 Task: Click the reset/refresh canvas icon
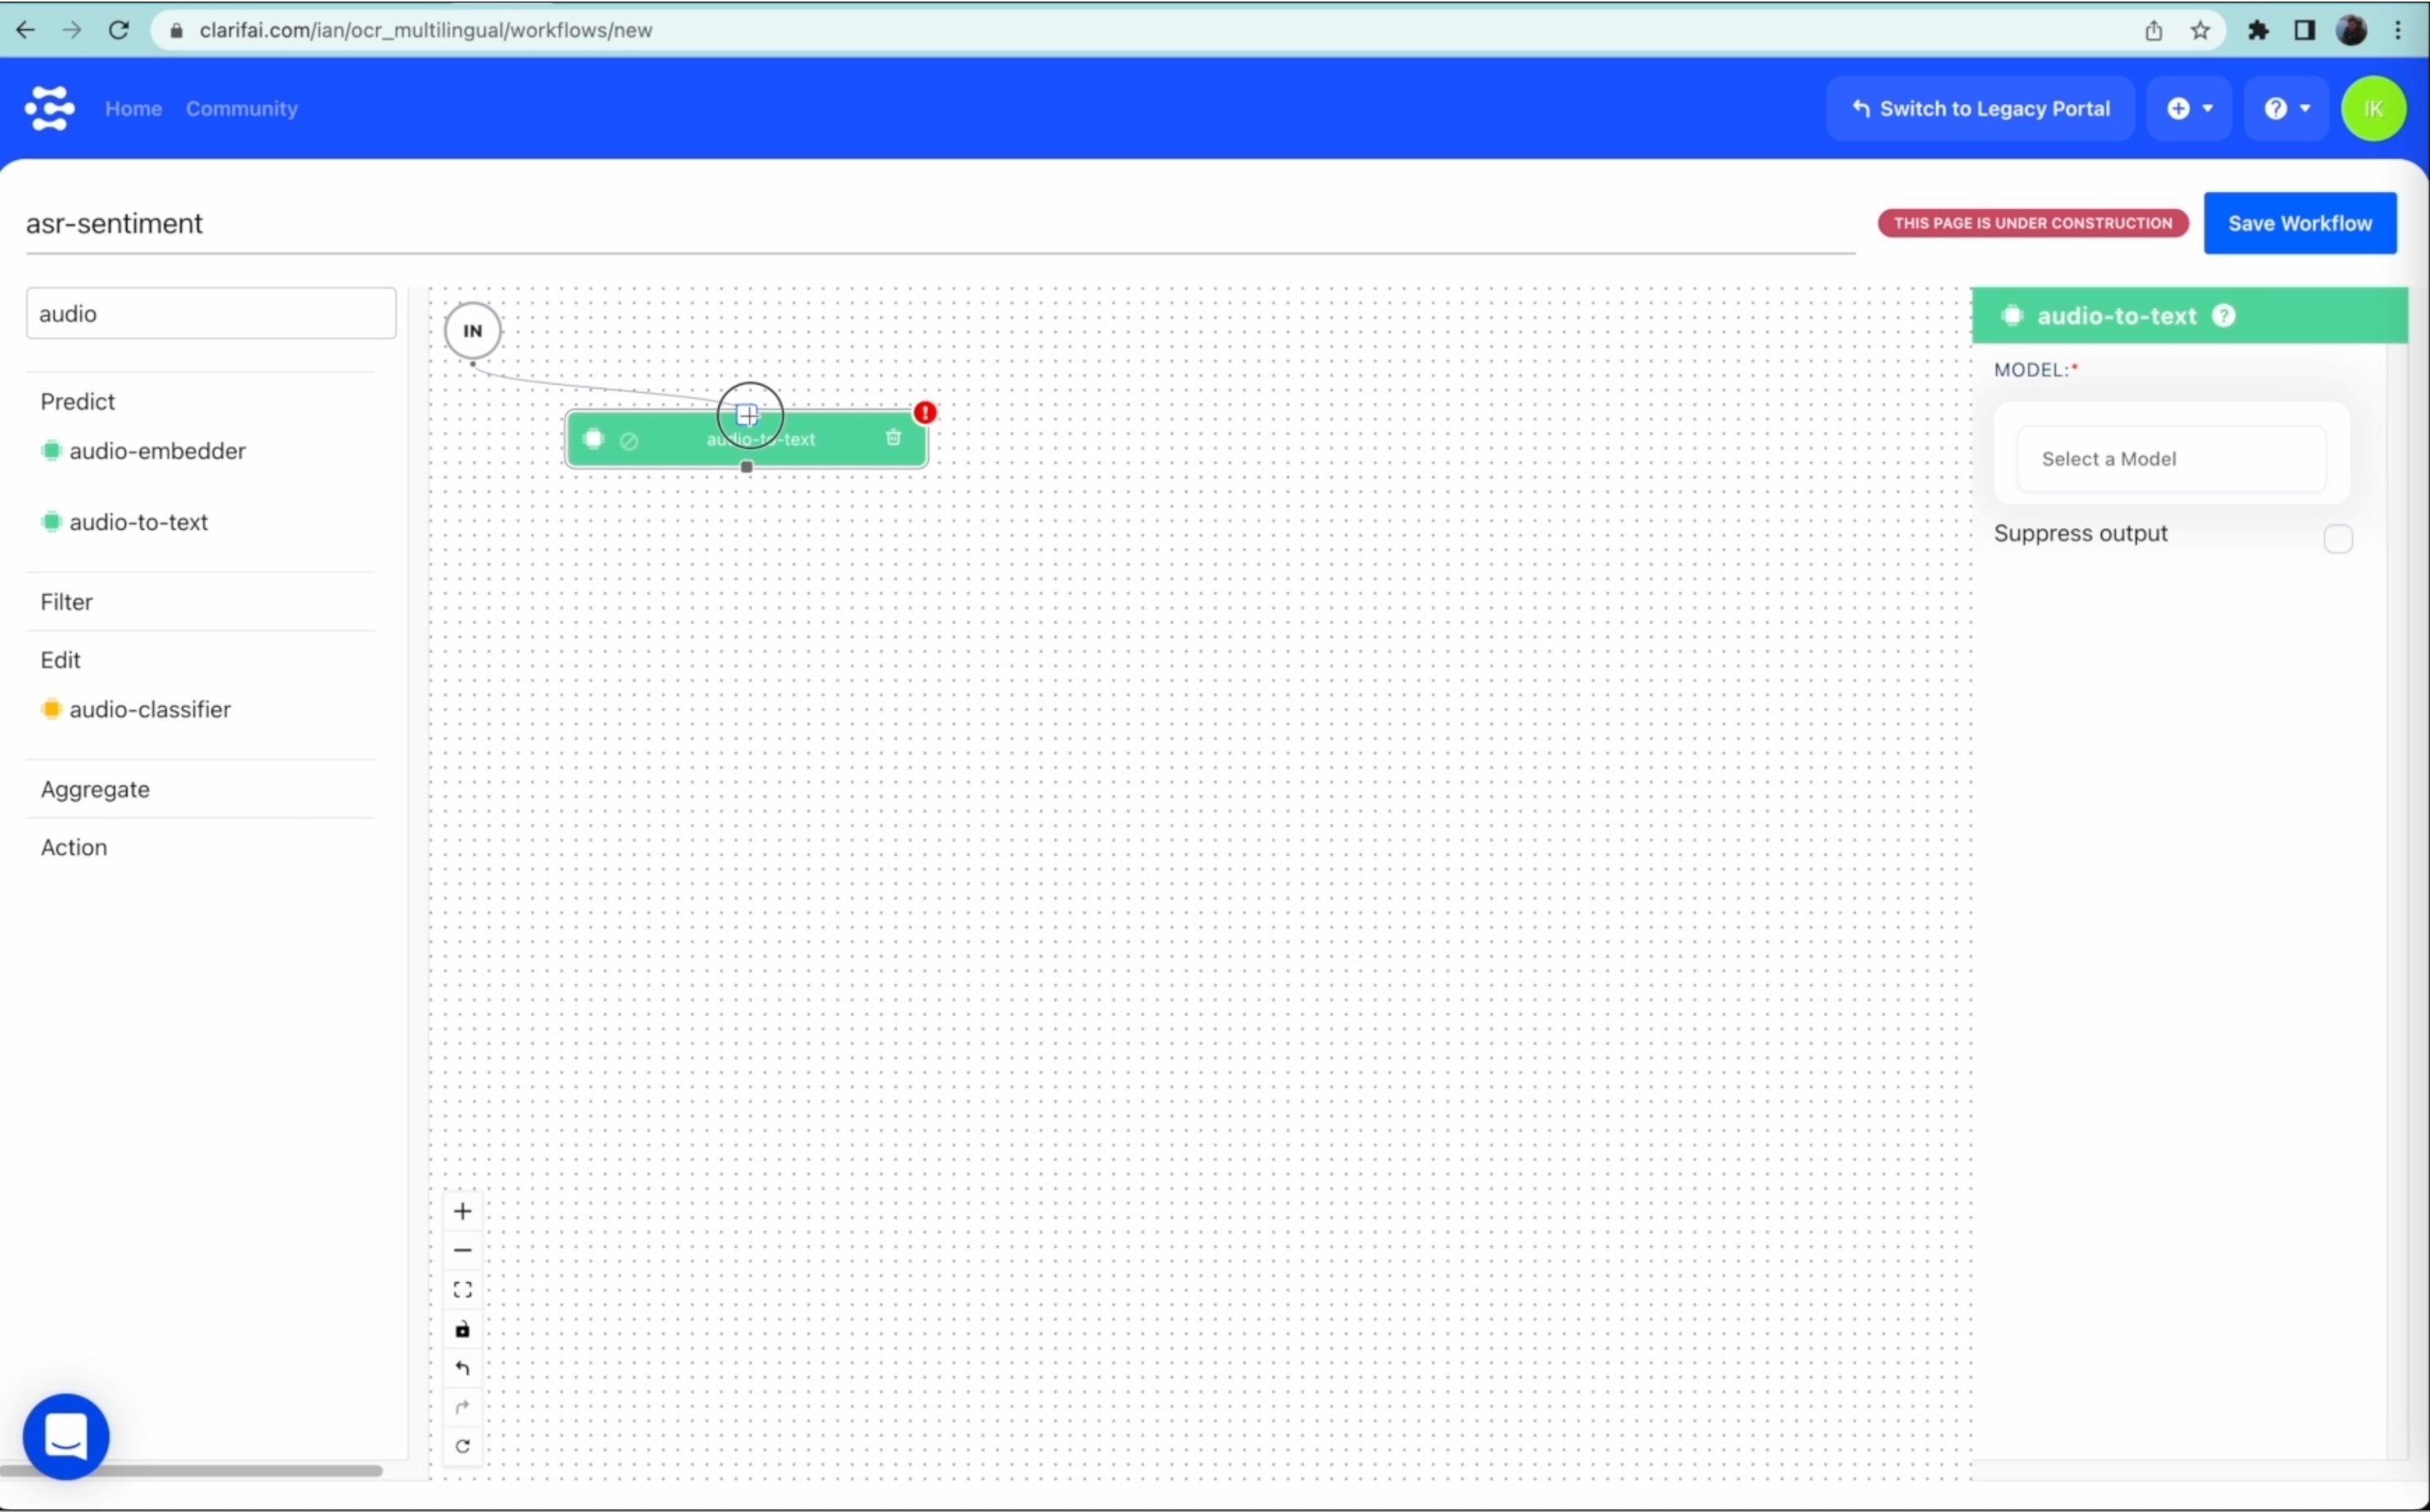tap(462, 1446)
